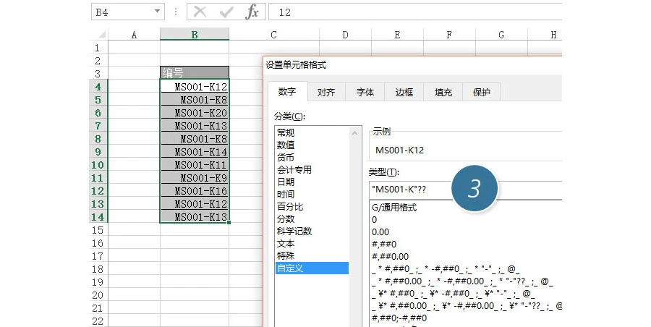Click the 编号 header cell B3

click(x=195, y=73)
